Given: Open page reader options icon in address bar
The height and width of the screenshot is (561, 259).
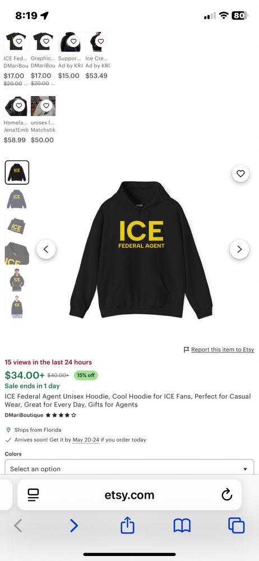Looking at the screenshot, I should click(33, 495).
